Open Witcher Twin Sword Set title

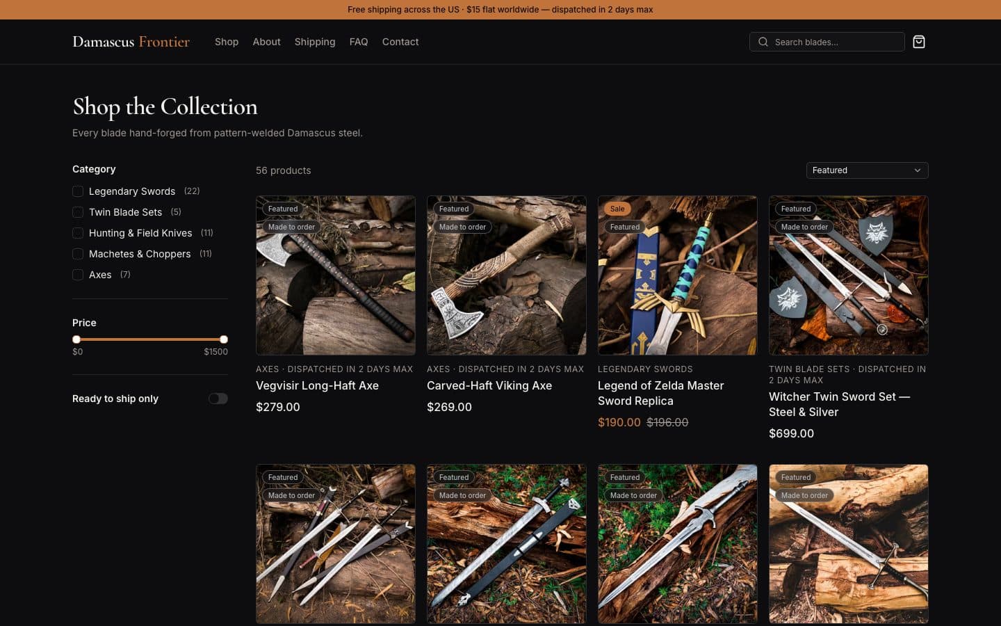click(839, 404)
